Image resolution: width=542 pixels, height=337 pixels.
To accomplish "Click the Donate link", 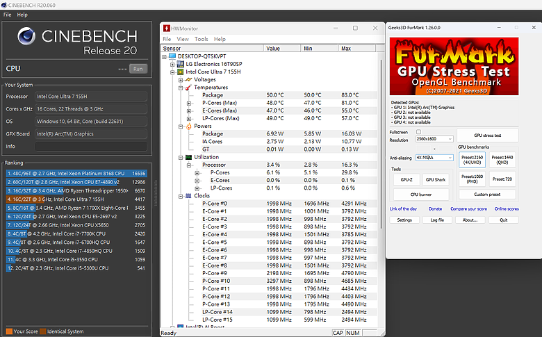I will [435, 208].
